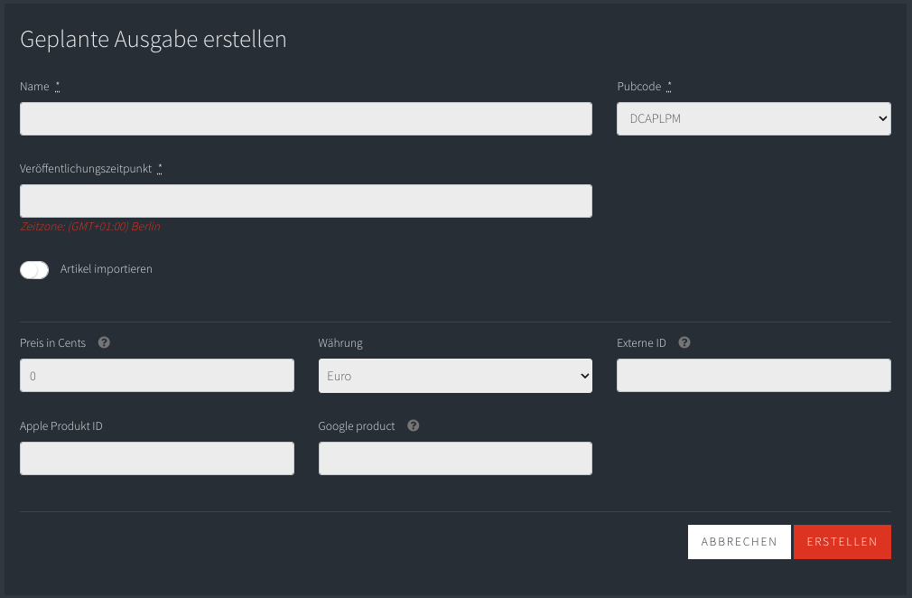
Task: Click the Veröffentlichungszeitpunkt label text
Action: click(86, 169)
